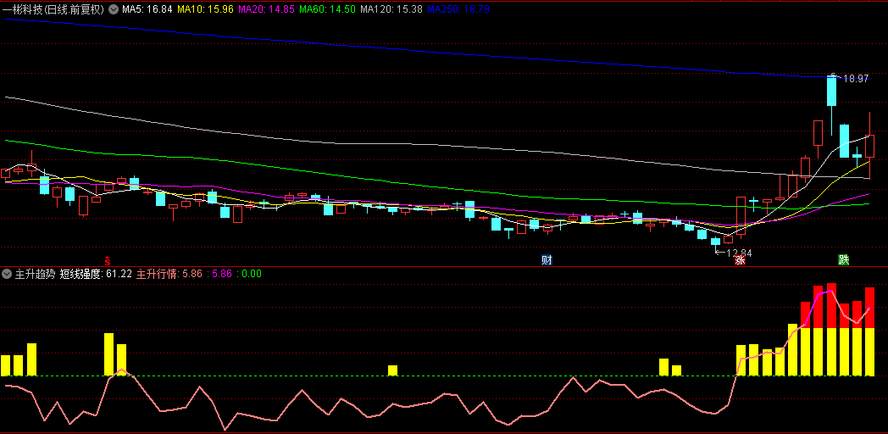This screenshot has width=888, height=434.
Task: Select the yellow MA10: 15.96 label
Action: click(206, 9)
